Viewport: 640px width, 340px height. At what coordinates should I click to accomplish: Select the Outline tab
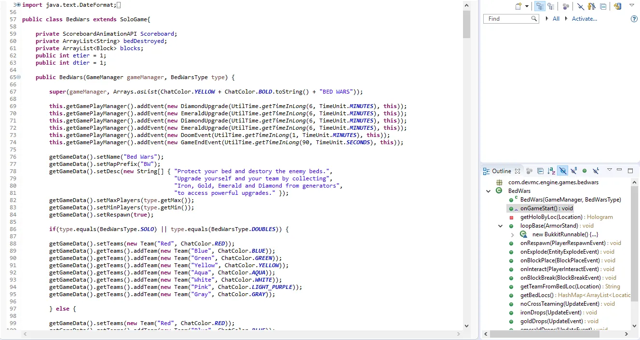(x=502, y=171)
